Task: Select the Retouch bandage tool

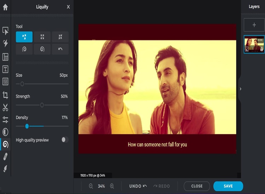Action: pos(5,157)
